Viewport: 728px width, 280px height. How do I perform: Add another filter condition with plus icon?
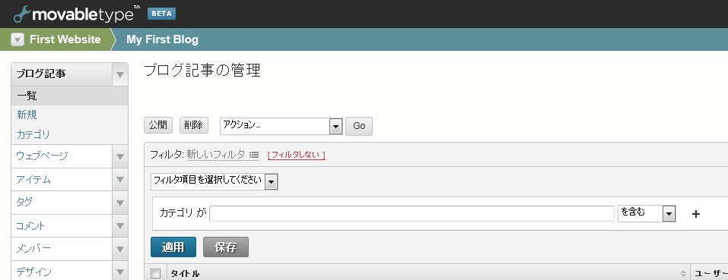(695, 214)
